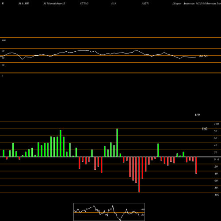Click the MR axis label 80

tap(216, 131)
